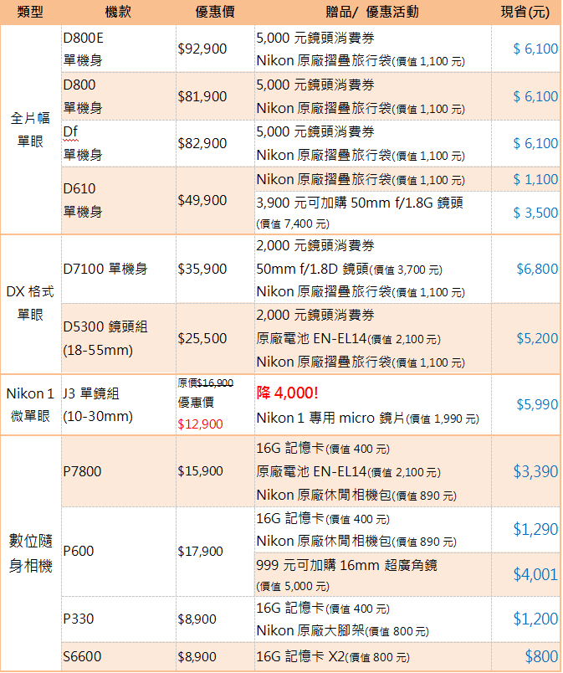Click the $92,900 price cell
Image resolution: width=563 pixels, height=673 pixels.
pos(202,49)
